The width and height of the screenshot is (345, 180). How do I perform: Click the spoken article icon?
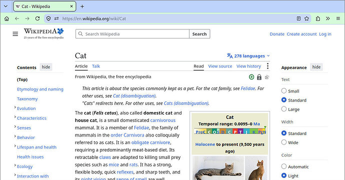click(x=267, y=77)
